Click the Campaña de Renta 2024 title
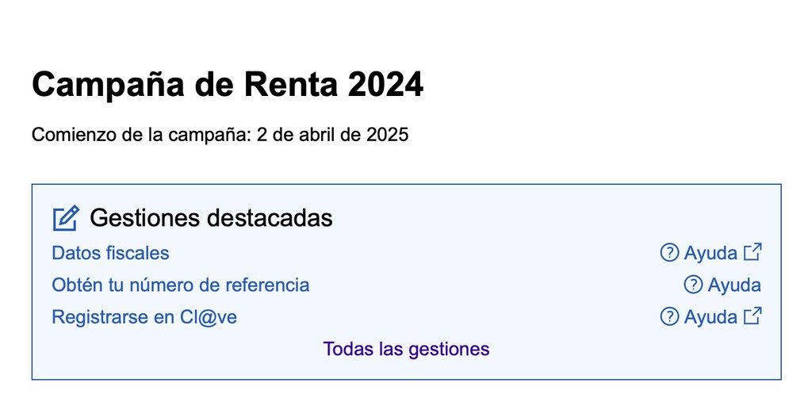Image resolution: width=812 pixels, height=398 pixels. [x=228, y=84]
